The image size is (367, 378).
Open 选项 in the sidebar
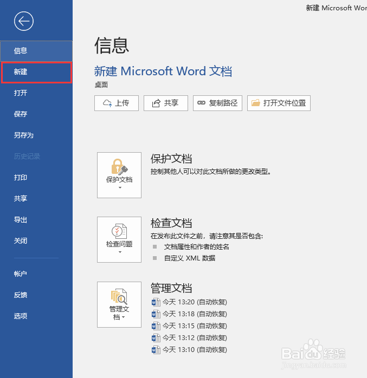(36, 316)
